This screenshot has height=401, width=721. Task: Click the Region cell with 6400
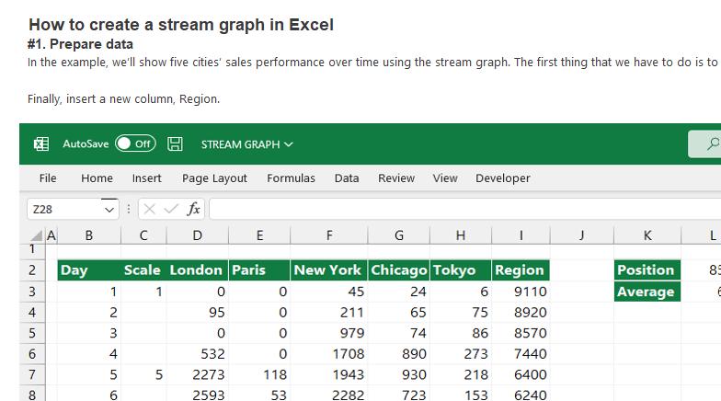521,374
